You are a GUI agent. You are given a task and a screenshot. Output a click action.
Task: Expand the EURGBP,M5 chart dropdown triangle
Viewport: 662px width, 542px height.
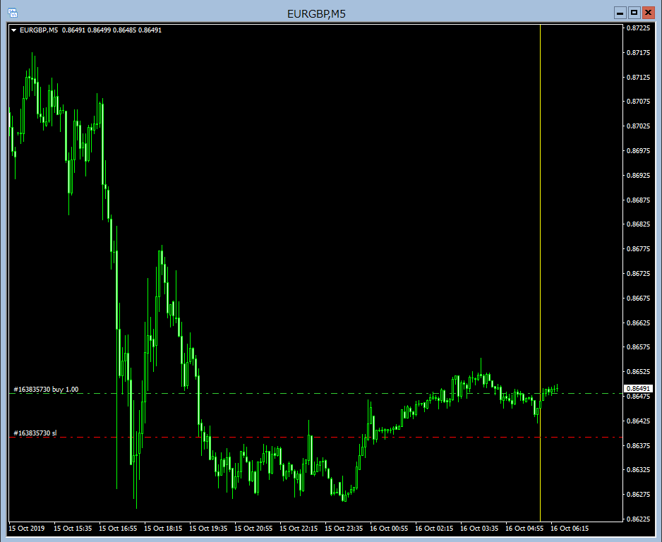point(13,30)
